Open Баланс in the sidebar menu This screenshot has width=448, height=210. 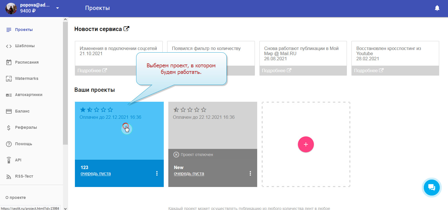tap(22, 111)
